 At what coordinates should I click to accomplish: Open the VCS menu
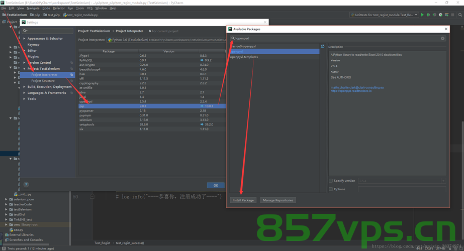pos(89,8)
